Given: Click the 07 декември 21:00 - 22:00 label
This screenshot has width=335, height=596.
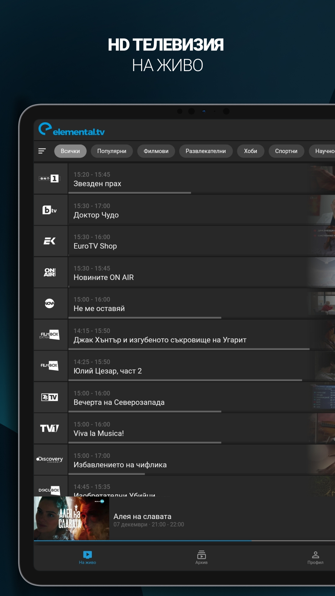Looking at the screenshot, I should click(x=149, y=524).
